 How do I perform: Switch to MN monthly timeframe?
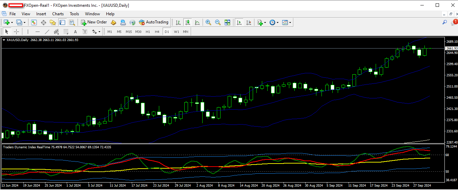[186, 32]
